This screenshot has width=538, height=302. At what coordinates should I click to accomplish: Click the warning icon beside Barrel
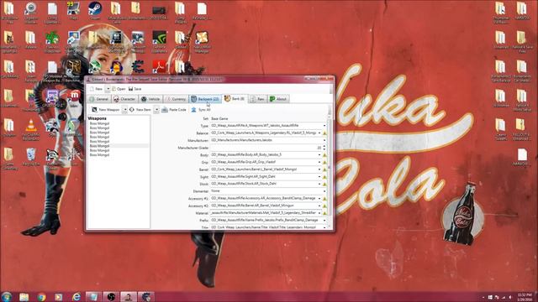tap(324, 169)
